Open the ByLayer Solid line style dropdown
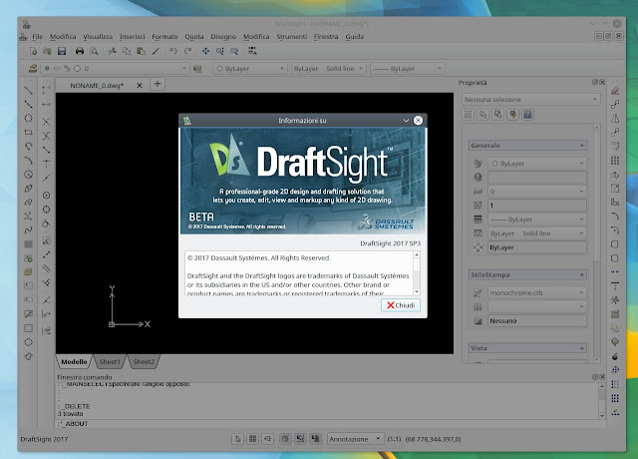 tap(328, 69)
